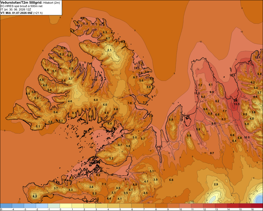Click the '8.9' temperature value on the map
This screenshot has width=263, height=211.
(212, 92)
